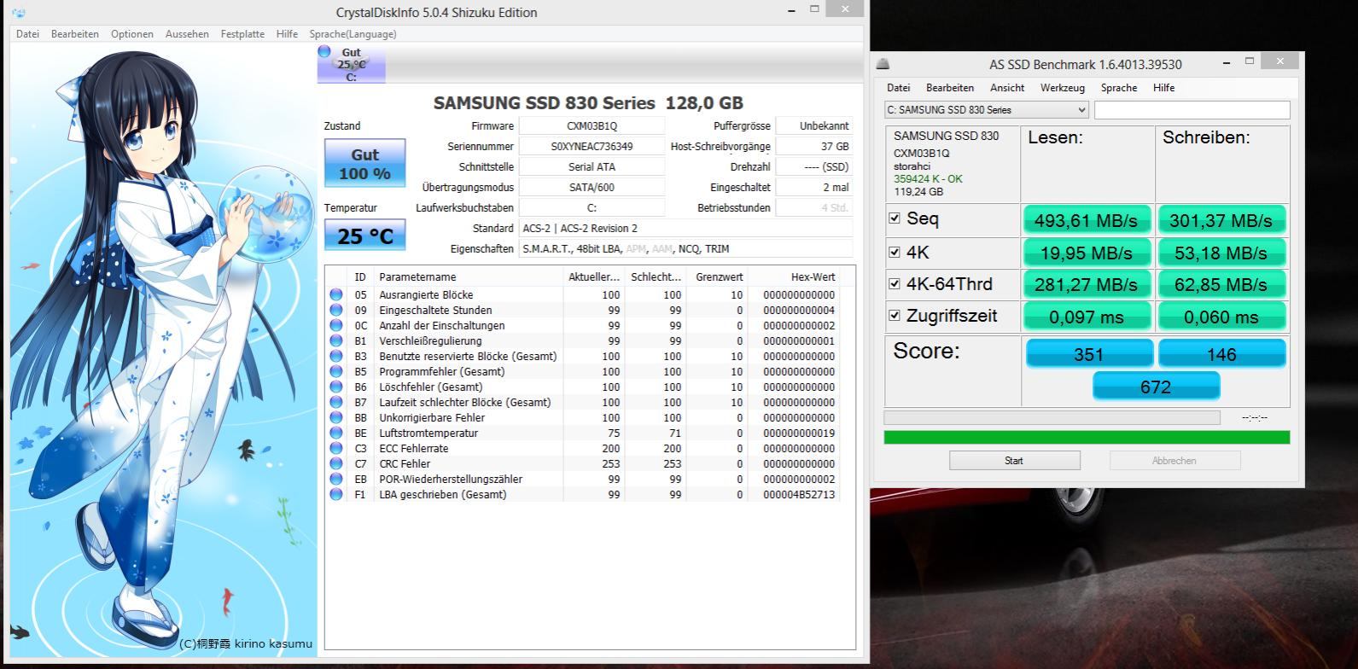Click the Aktueller column header
This screenshot has height=669, width=1358.
594,276
